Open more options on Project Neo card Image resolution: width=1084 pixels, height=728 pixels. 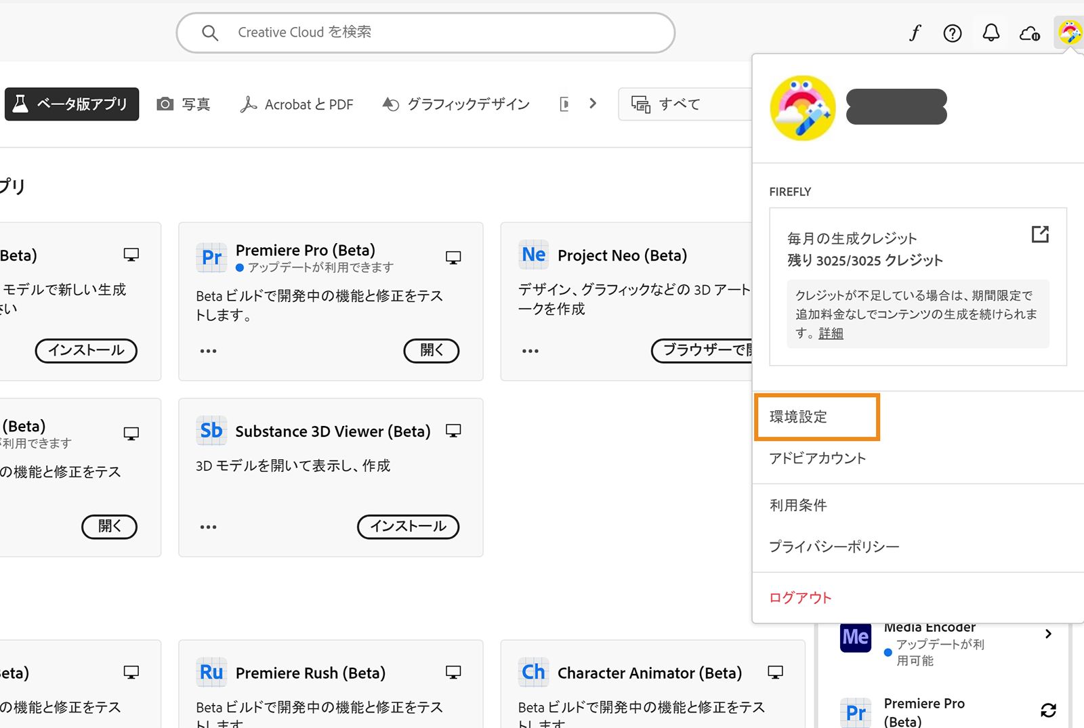point(530,351)
